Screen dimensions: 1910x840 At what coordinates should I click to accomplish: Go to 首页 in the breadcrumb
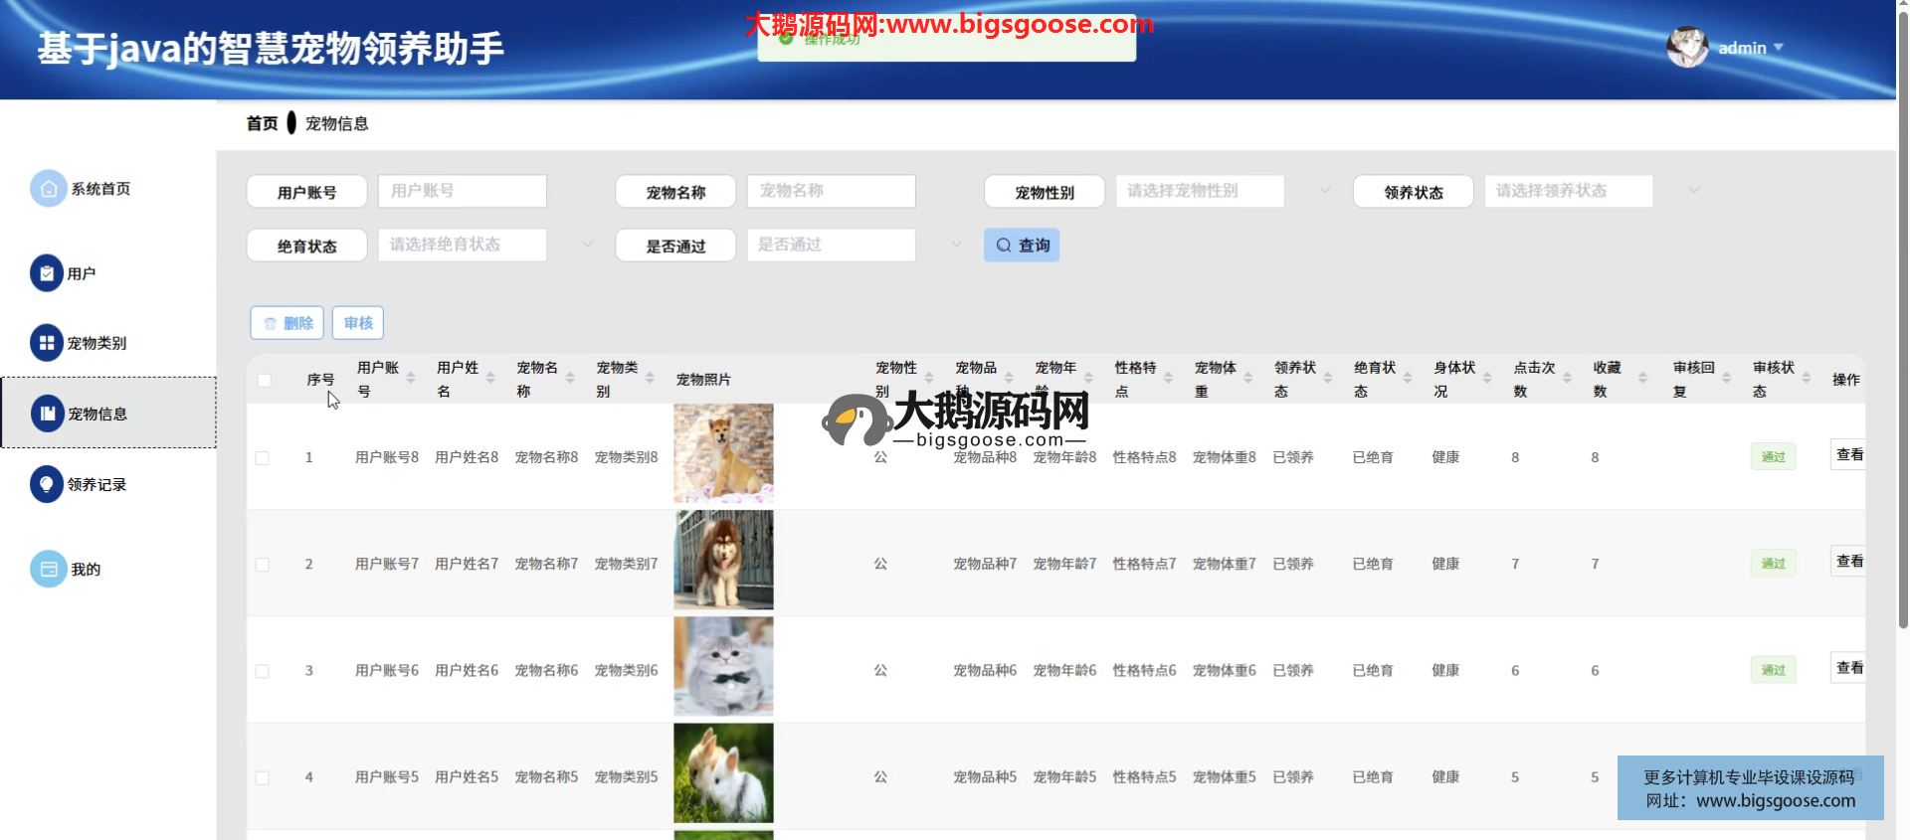[x=262, y=123]
